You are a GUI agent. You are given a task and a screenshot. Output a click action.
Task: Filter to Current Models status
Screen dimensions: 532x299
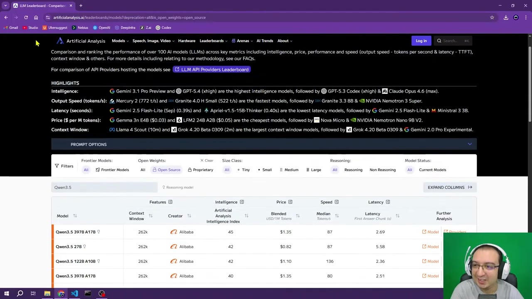(432, 170)
